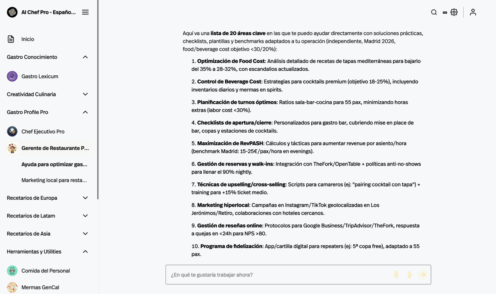Image resolution: width=496 pixels, height=294 pixels.
Task: Open the chip settings icon in header
Action: coord(454,12)
